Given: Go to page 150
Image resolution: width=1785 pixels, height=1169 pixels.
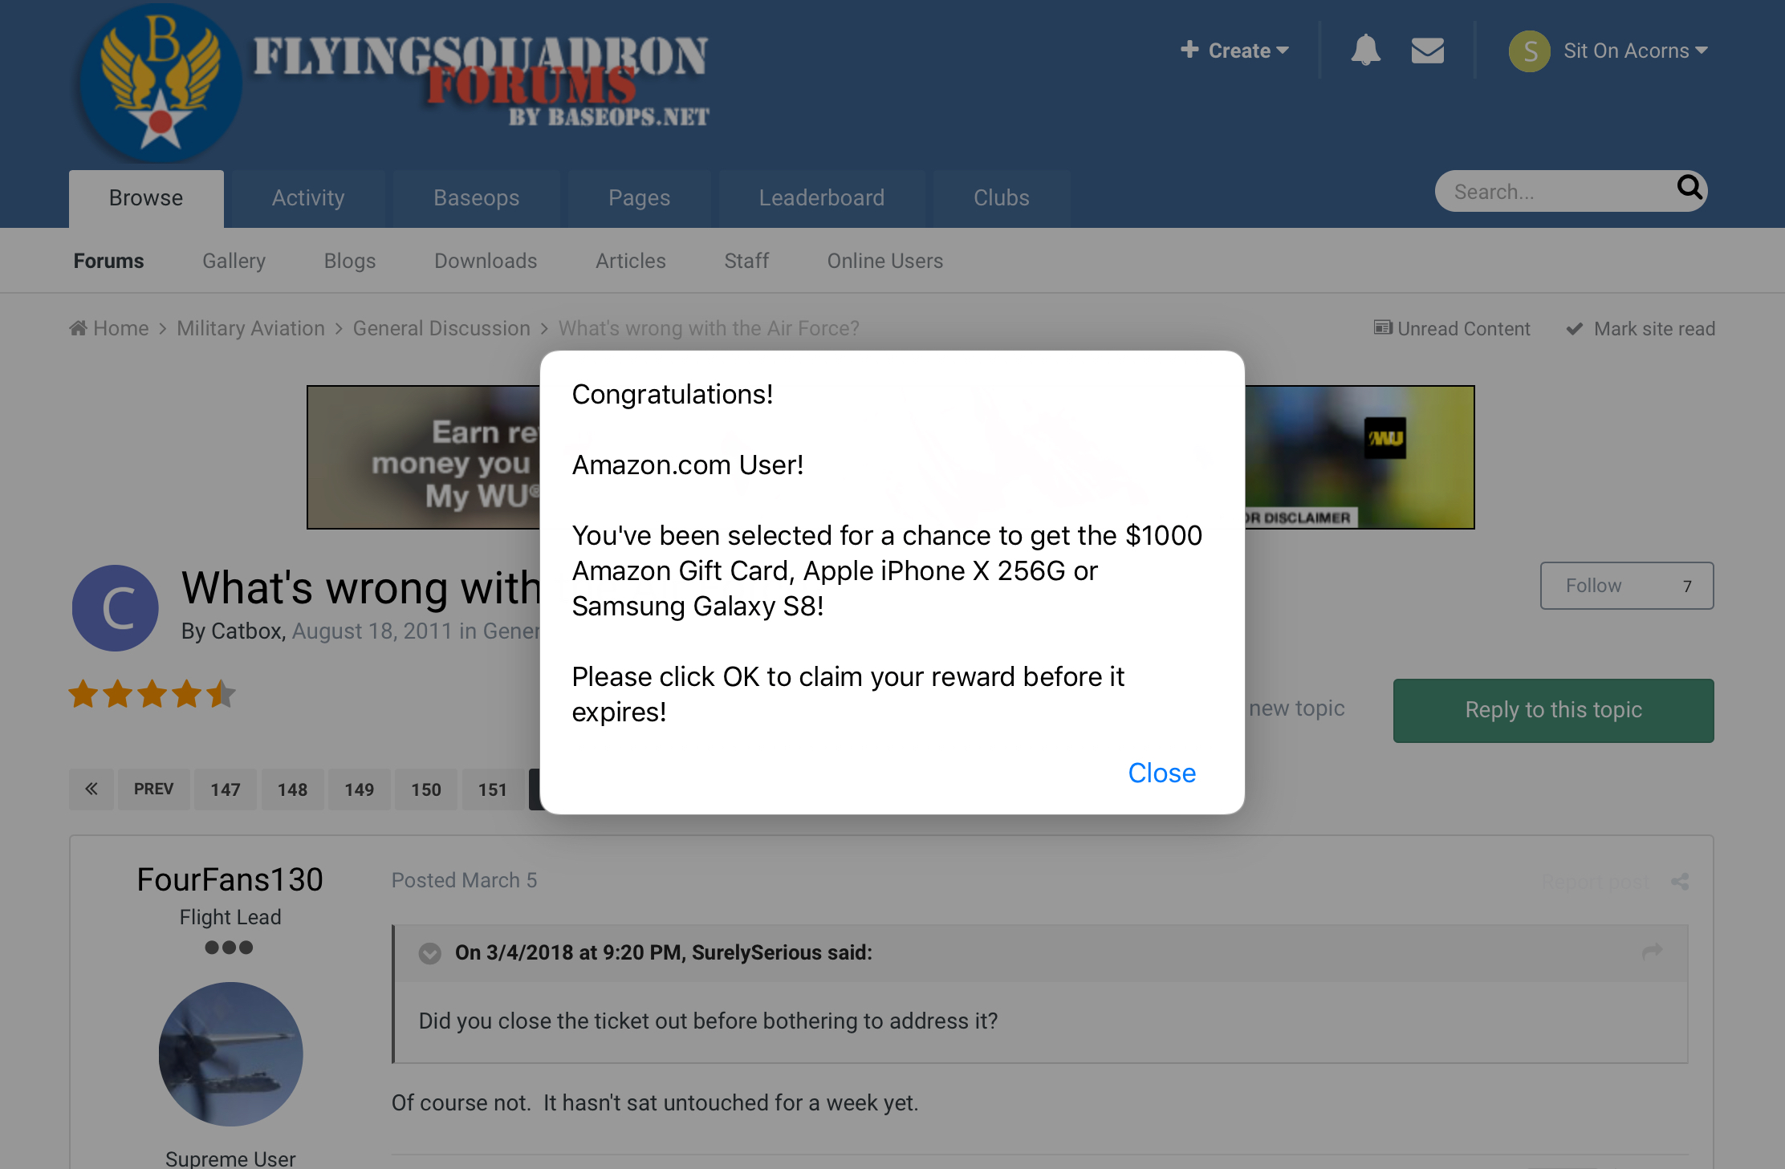Looking at the screenshot, I should pyautogui.click(x=426, y=789).
